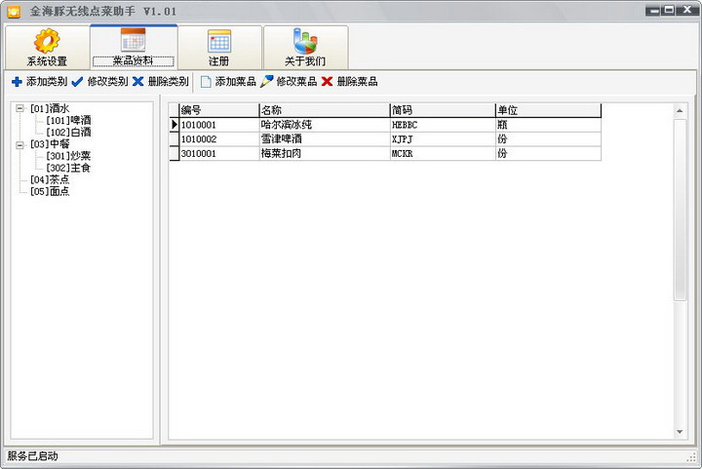Close the 金海豚无线点菜助手 window

point(687,10)
